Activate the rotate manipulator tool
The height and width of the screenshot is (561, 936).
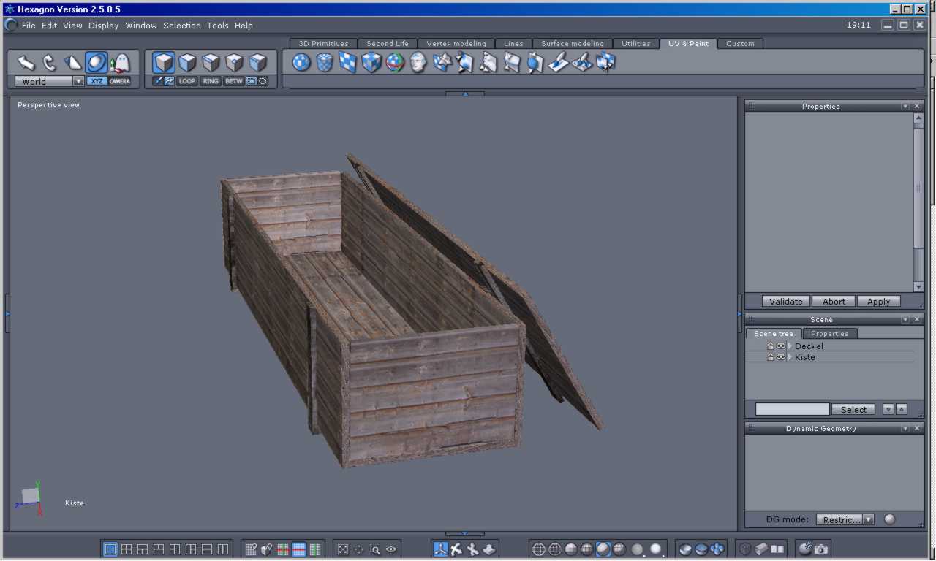click(50, 63)
